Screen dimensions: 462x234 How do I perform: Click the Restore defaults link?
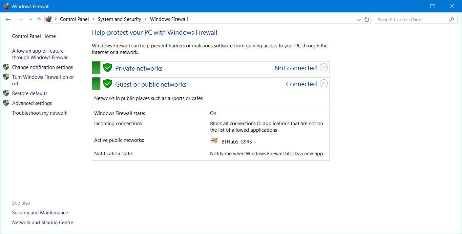(30, 93)
